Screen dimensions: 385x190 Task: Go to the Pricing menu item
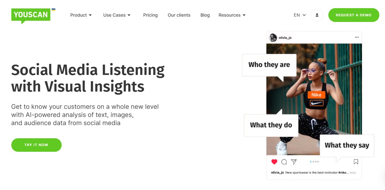coord(150,15)
